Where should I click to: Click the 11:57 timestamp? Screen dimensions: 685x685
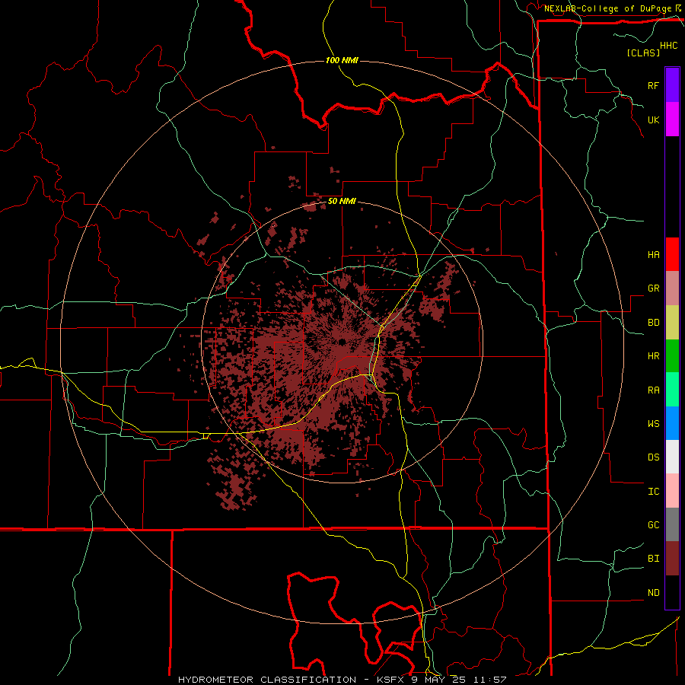490,680
